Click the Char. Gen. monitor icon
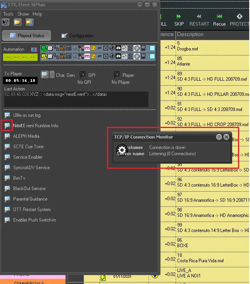250x284 pixels. click(45, 74)
